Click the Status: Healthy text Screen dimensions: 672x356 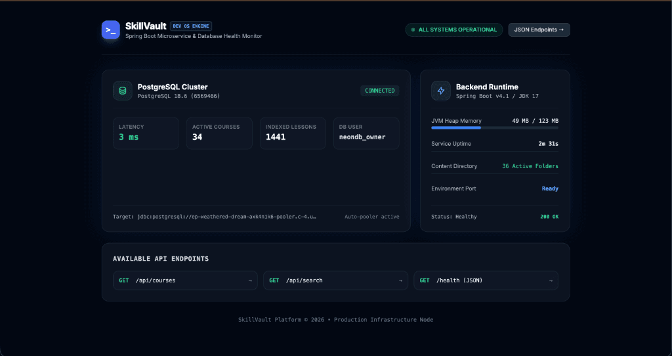tap(454, 217)
